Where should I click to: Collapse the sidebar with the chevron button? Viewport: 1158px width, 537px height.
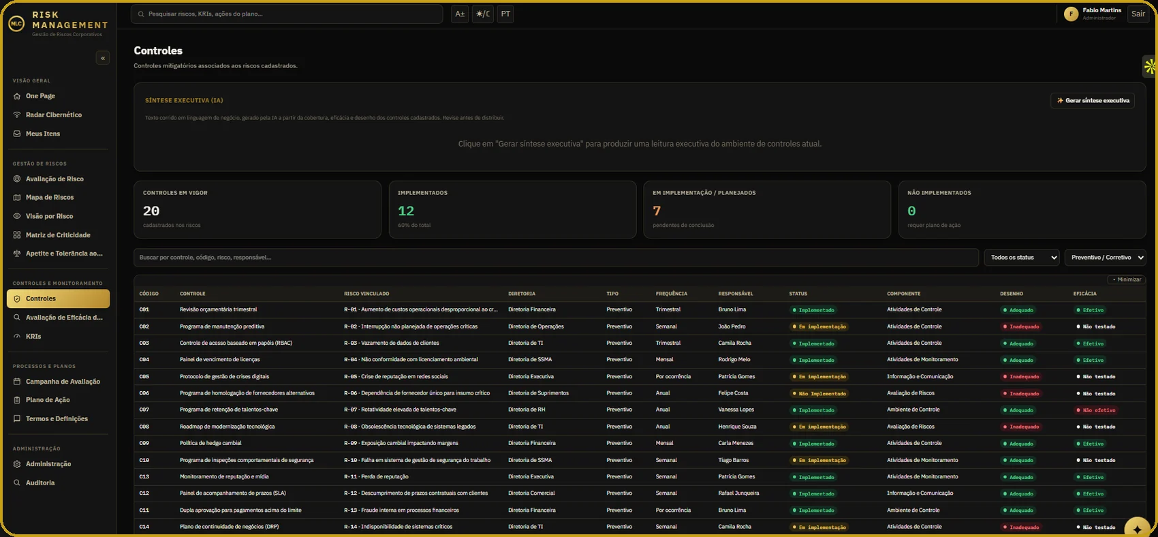(x=103, y=58)
